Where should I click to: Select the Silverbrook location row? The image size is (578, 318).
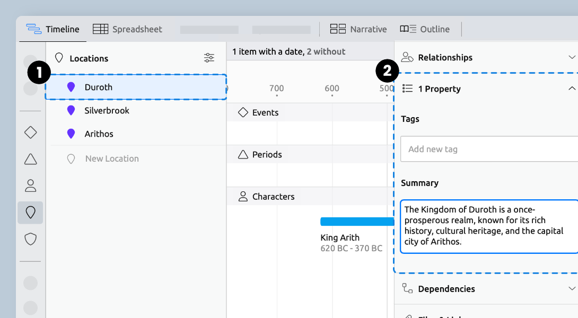pos(136,111)
